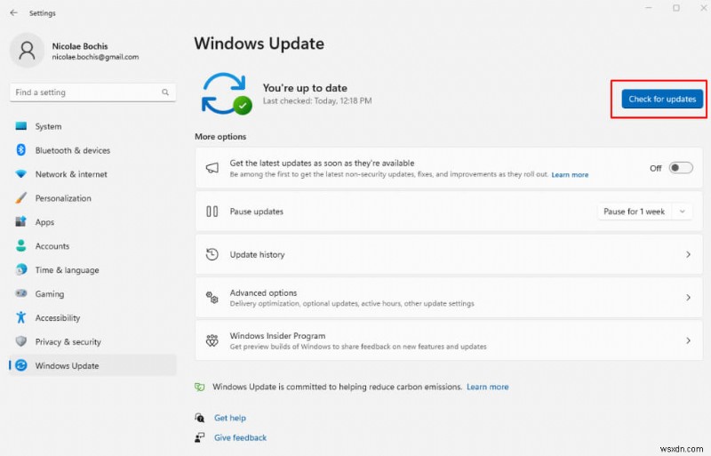Viewport: 711px width, 456px height.
Task: Click the Give feedback icon
Action: click(199, 437)
